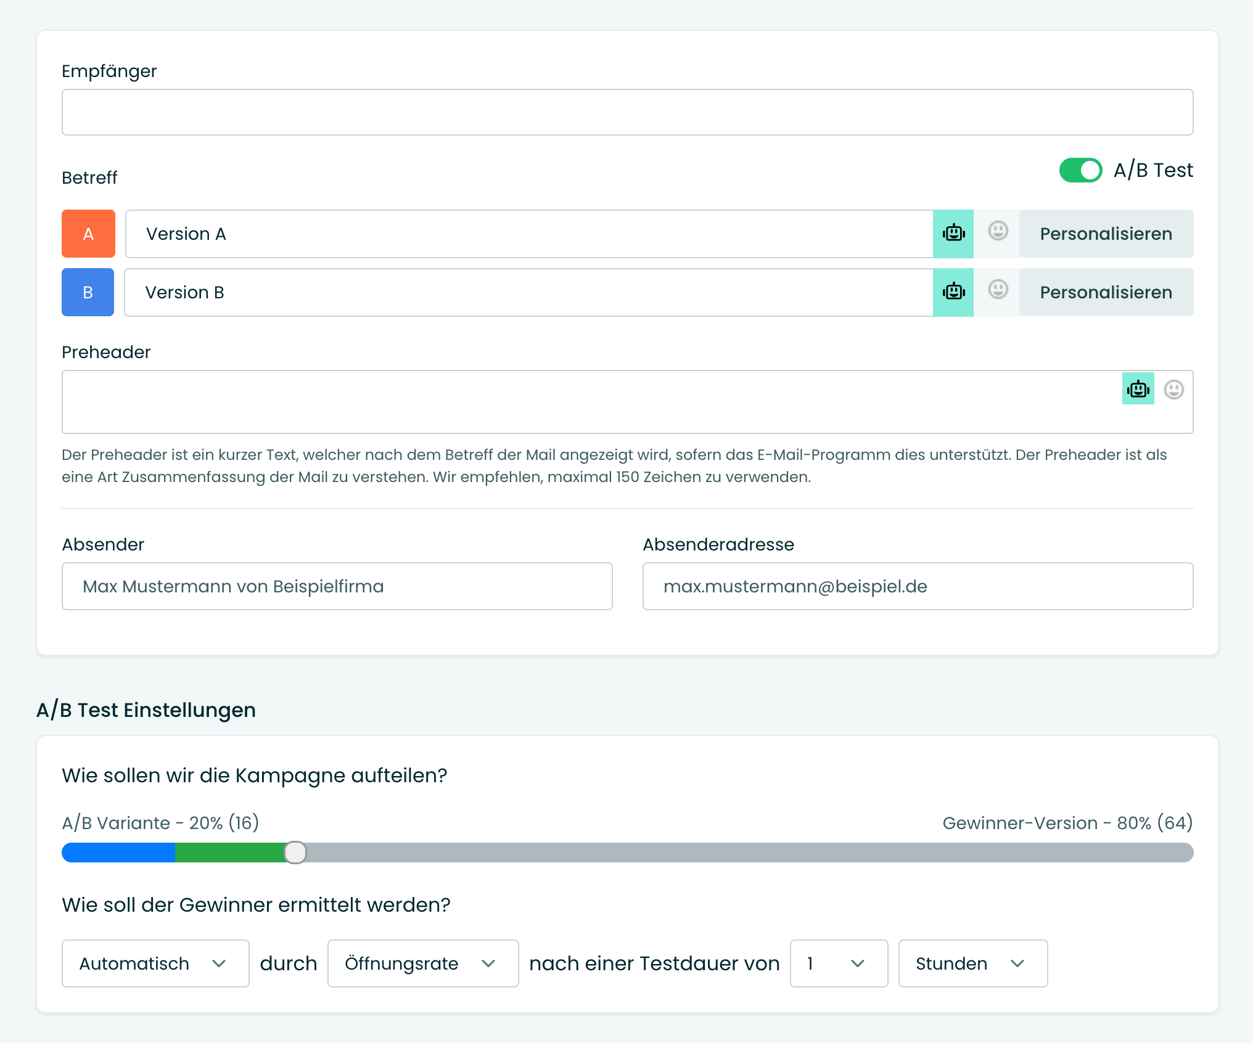Click the orange A variant badge
This screenshot has height=1043, width=1253.
88,234
